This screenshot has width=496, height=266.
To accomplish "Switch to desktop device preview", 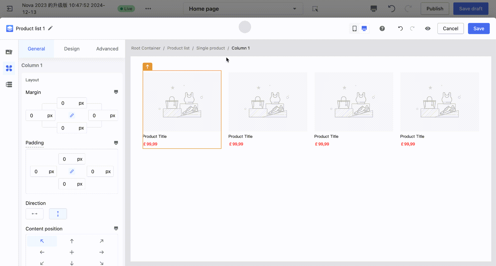I will 364,29.
